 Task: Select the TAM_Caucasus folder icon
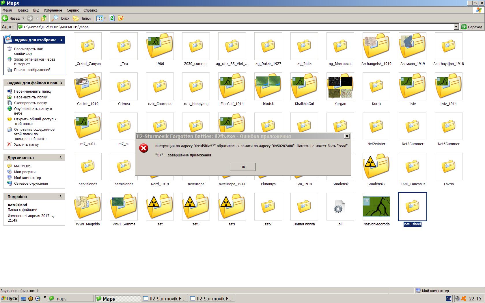413,167
